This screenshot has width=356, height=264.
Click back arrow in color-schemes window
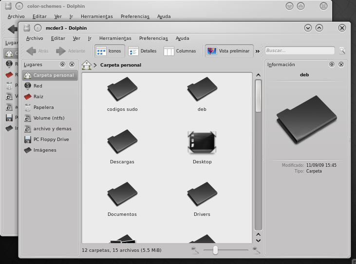point(13,29)
